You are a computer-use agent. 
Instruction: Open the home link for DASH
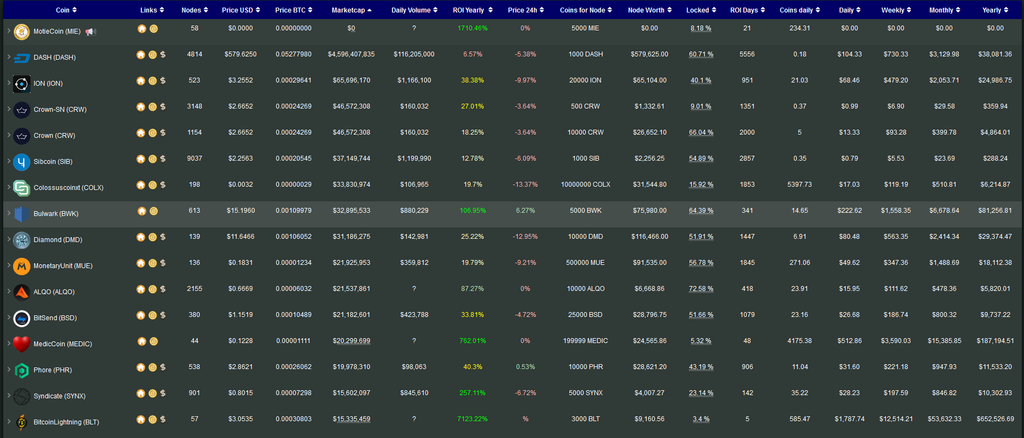pyautogui.click(x=141, y=55)
